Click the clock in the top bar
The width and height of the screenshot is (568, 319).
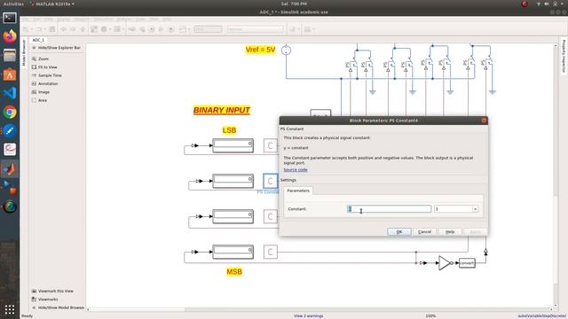click(294, 4)
